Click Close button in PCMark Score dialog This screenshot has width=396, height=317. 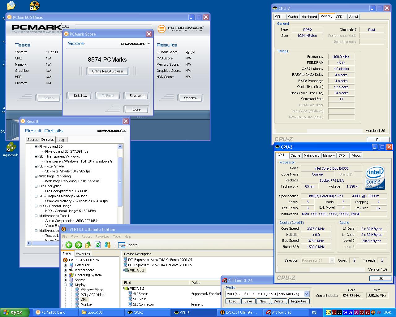pos(136,109)
